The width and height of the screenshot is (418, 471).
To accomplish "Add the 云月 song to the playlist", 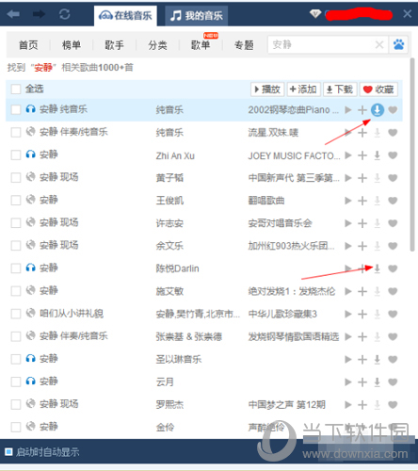I will coord(362,382).
